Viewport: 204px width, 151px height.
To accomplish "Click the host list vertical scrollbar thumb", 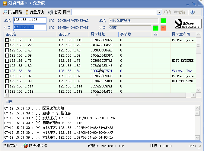I will tap(198, 45).
